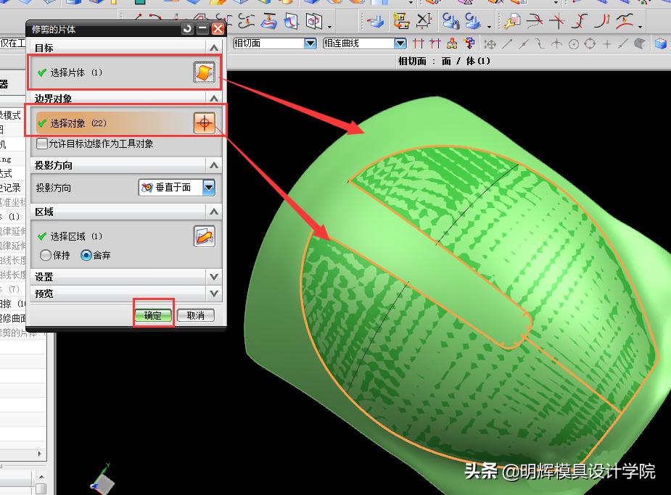The width and height of the screenshot is (671, 495).
Task: Reset the trim sheet dialog
Action: coord(187,29)
